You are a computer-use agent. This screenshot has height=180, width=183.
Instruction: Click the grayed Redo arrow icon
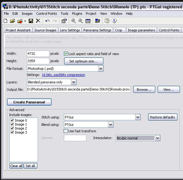[x=55, y=21]
